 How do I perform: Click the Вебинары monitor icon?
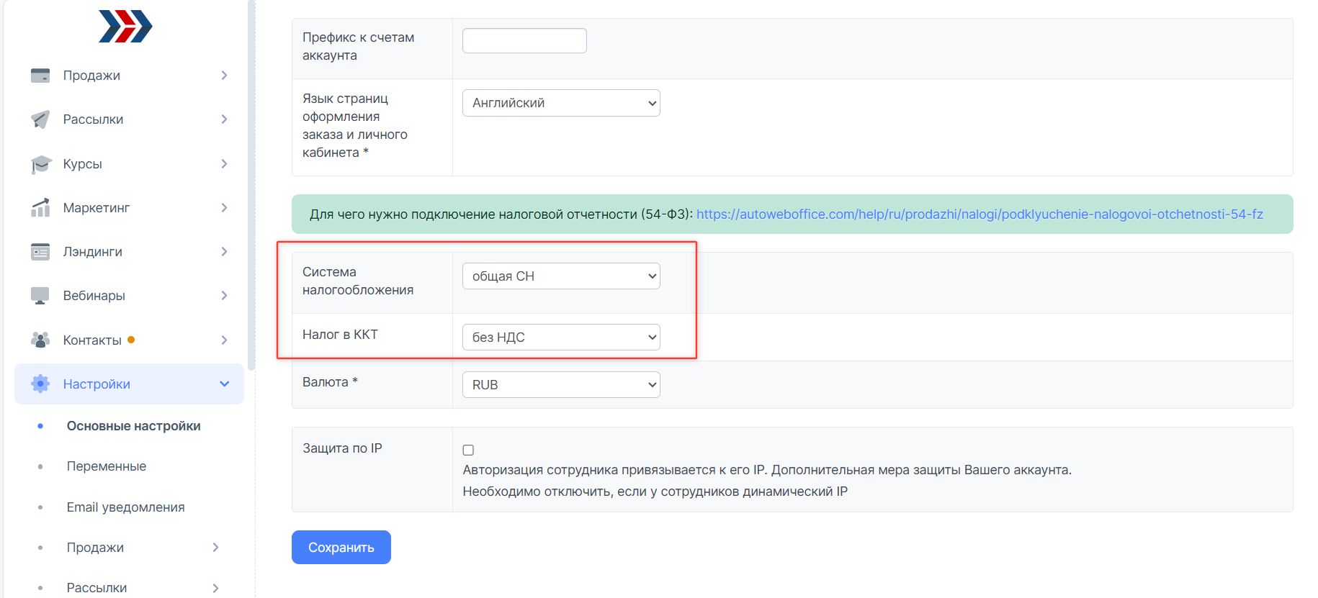(x=40, y=296)
